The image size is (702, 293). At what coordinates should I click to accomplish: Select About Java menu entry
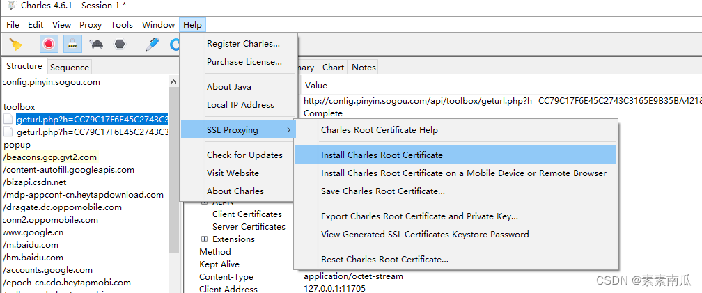pyautogui.click(x=228, y=87)
